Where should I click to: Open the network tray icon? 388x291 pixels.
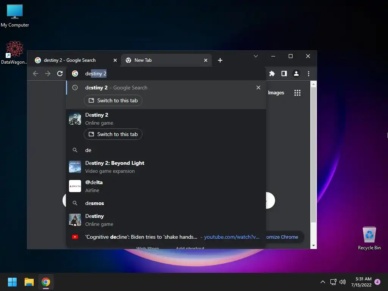coord(333,282)
